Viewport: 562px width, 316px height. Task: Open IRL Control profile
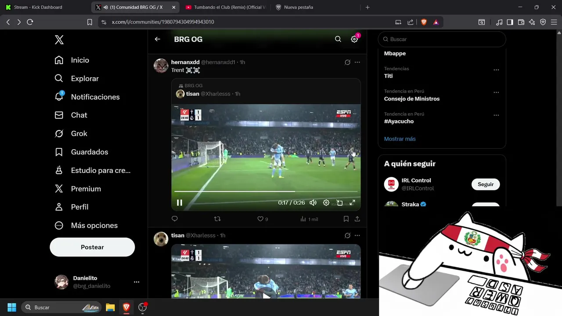pos(416,180)
